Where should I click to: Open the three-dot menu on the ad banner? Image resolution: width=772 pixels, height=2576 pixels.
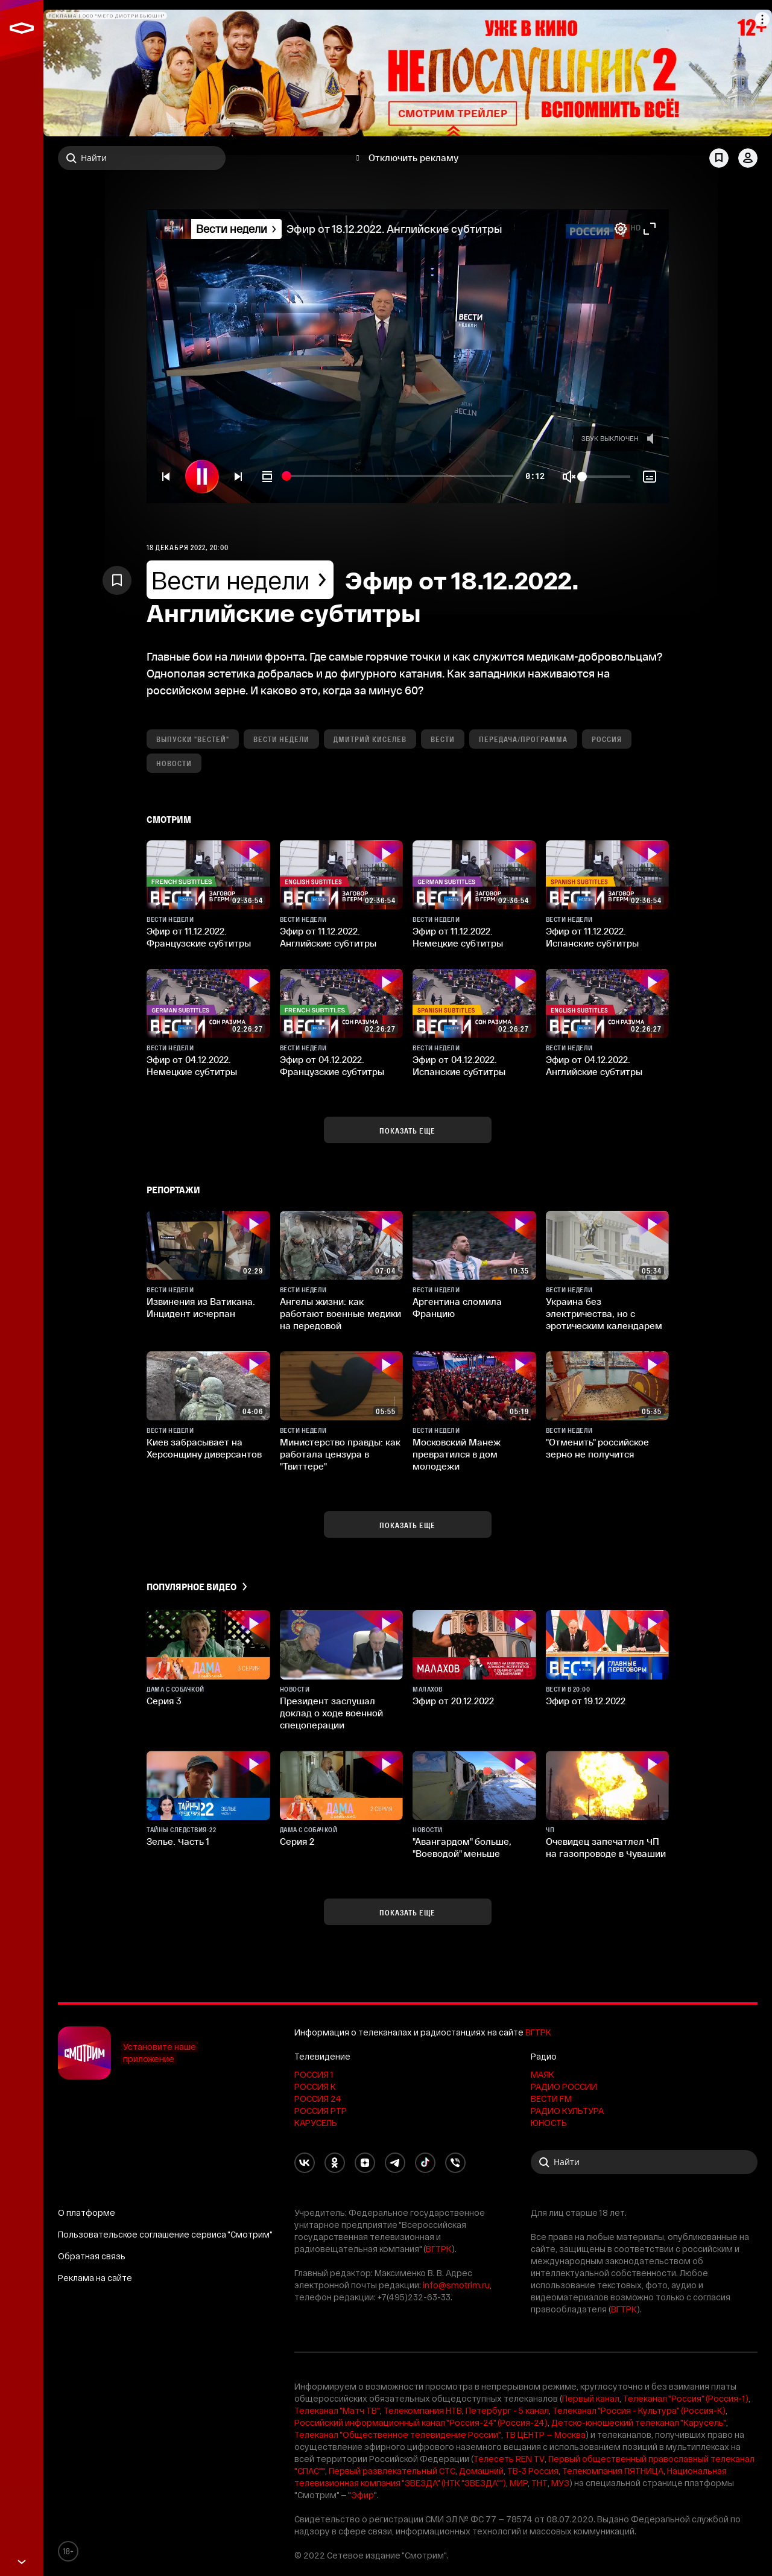point(762,19)
